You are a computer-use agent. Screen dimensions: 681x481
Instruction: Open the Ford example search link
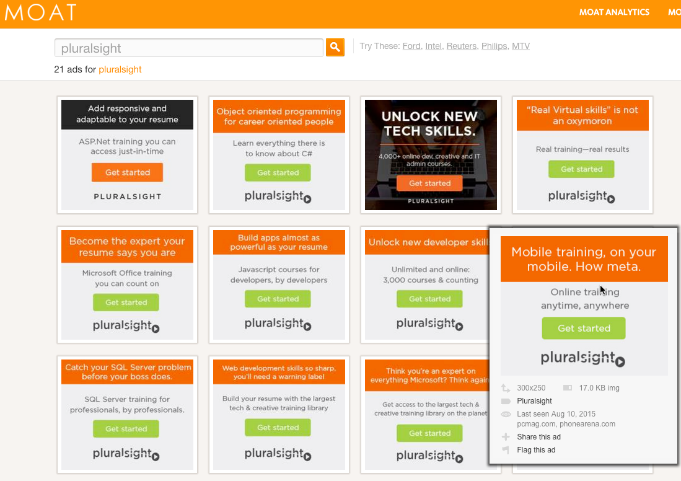pyautogui.click(x=411, y=46)
